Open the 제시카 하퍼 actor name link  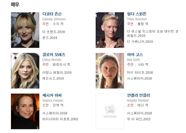click(52, 95)
